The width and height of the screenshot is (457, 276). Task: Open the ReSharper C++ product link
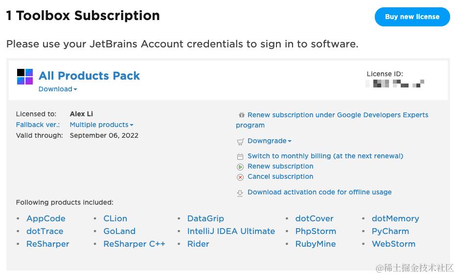135,244
